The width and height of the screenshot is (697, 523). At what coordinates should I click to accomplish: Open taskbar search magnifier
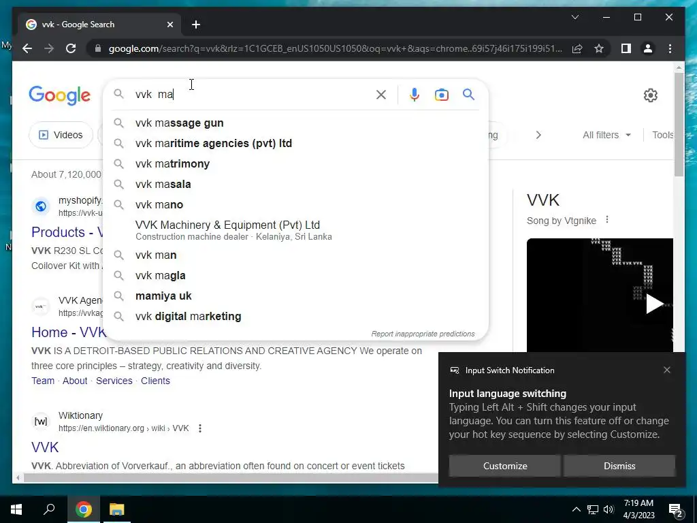[49, 509]
